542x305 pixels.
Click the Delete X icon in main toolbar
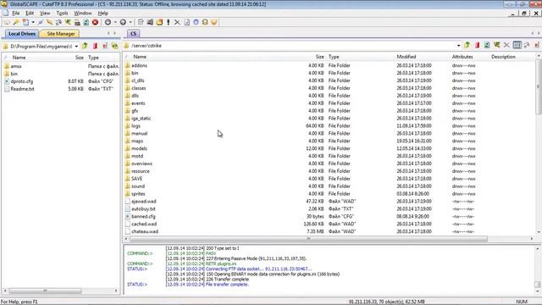pos(177,22)
